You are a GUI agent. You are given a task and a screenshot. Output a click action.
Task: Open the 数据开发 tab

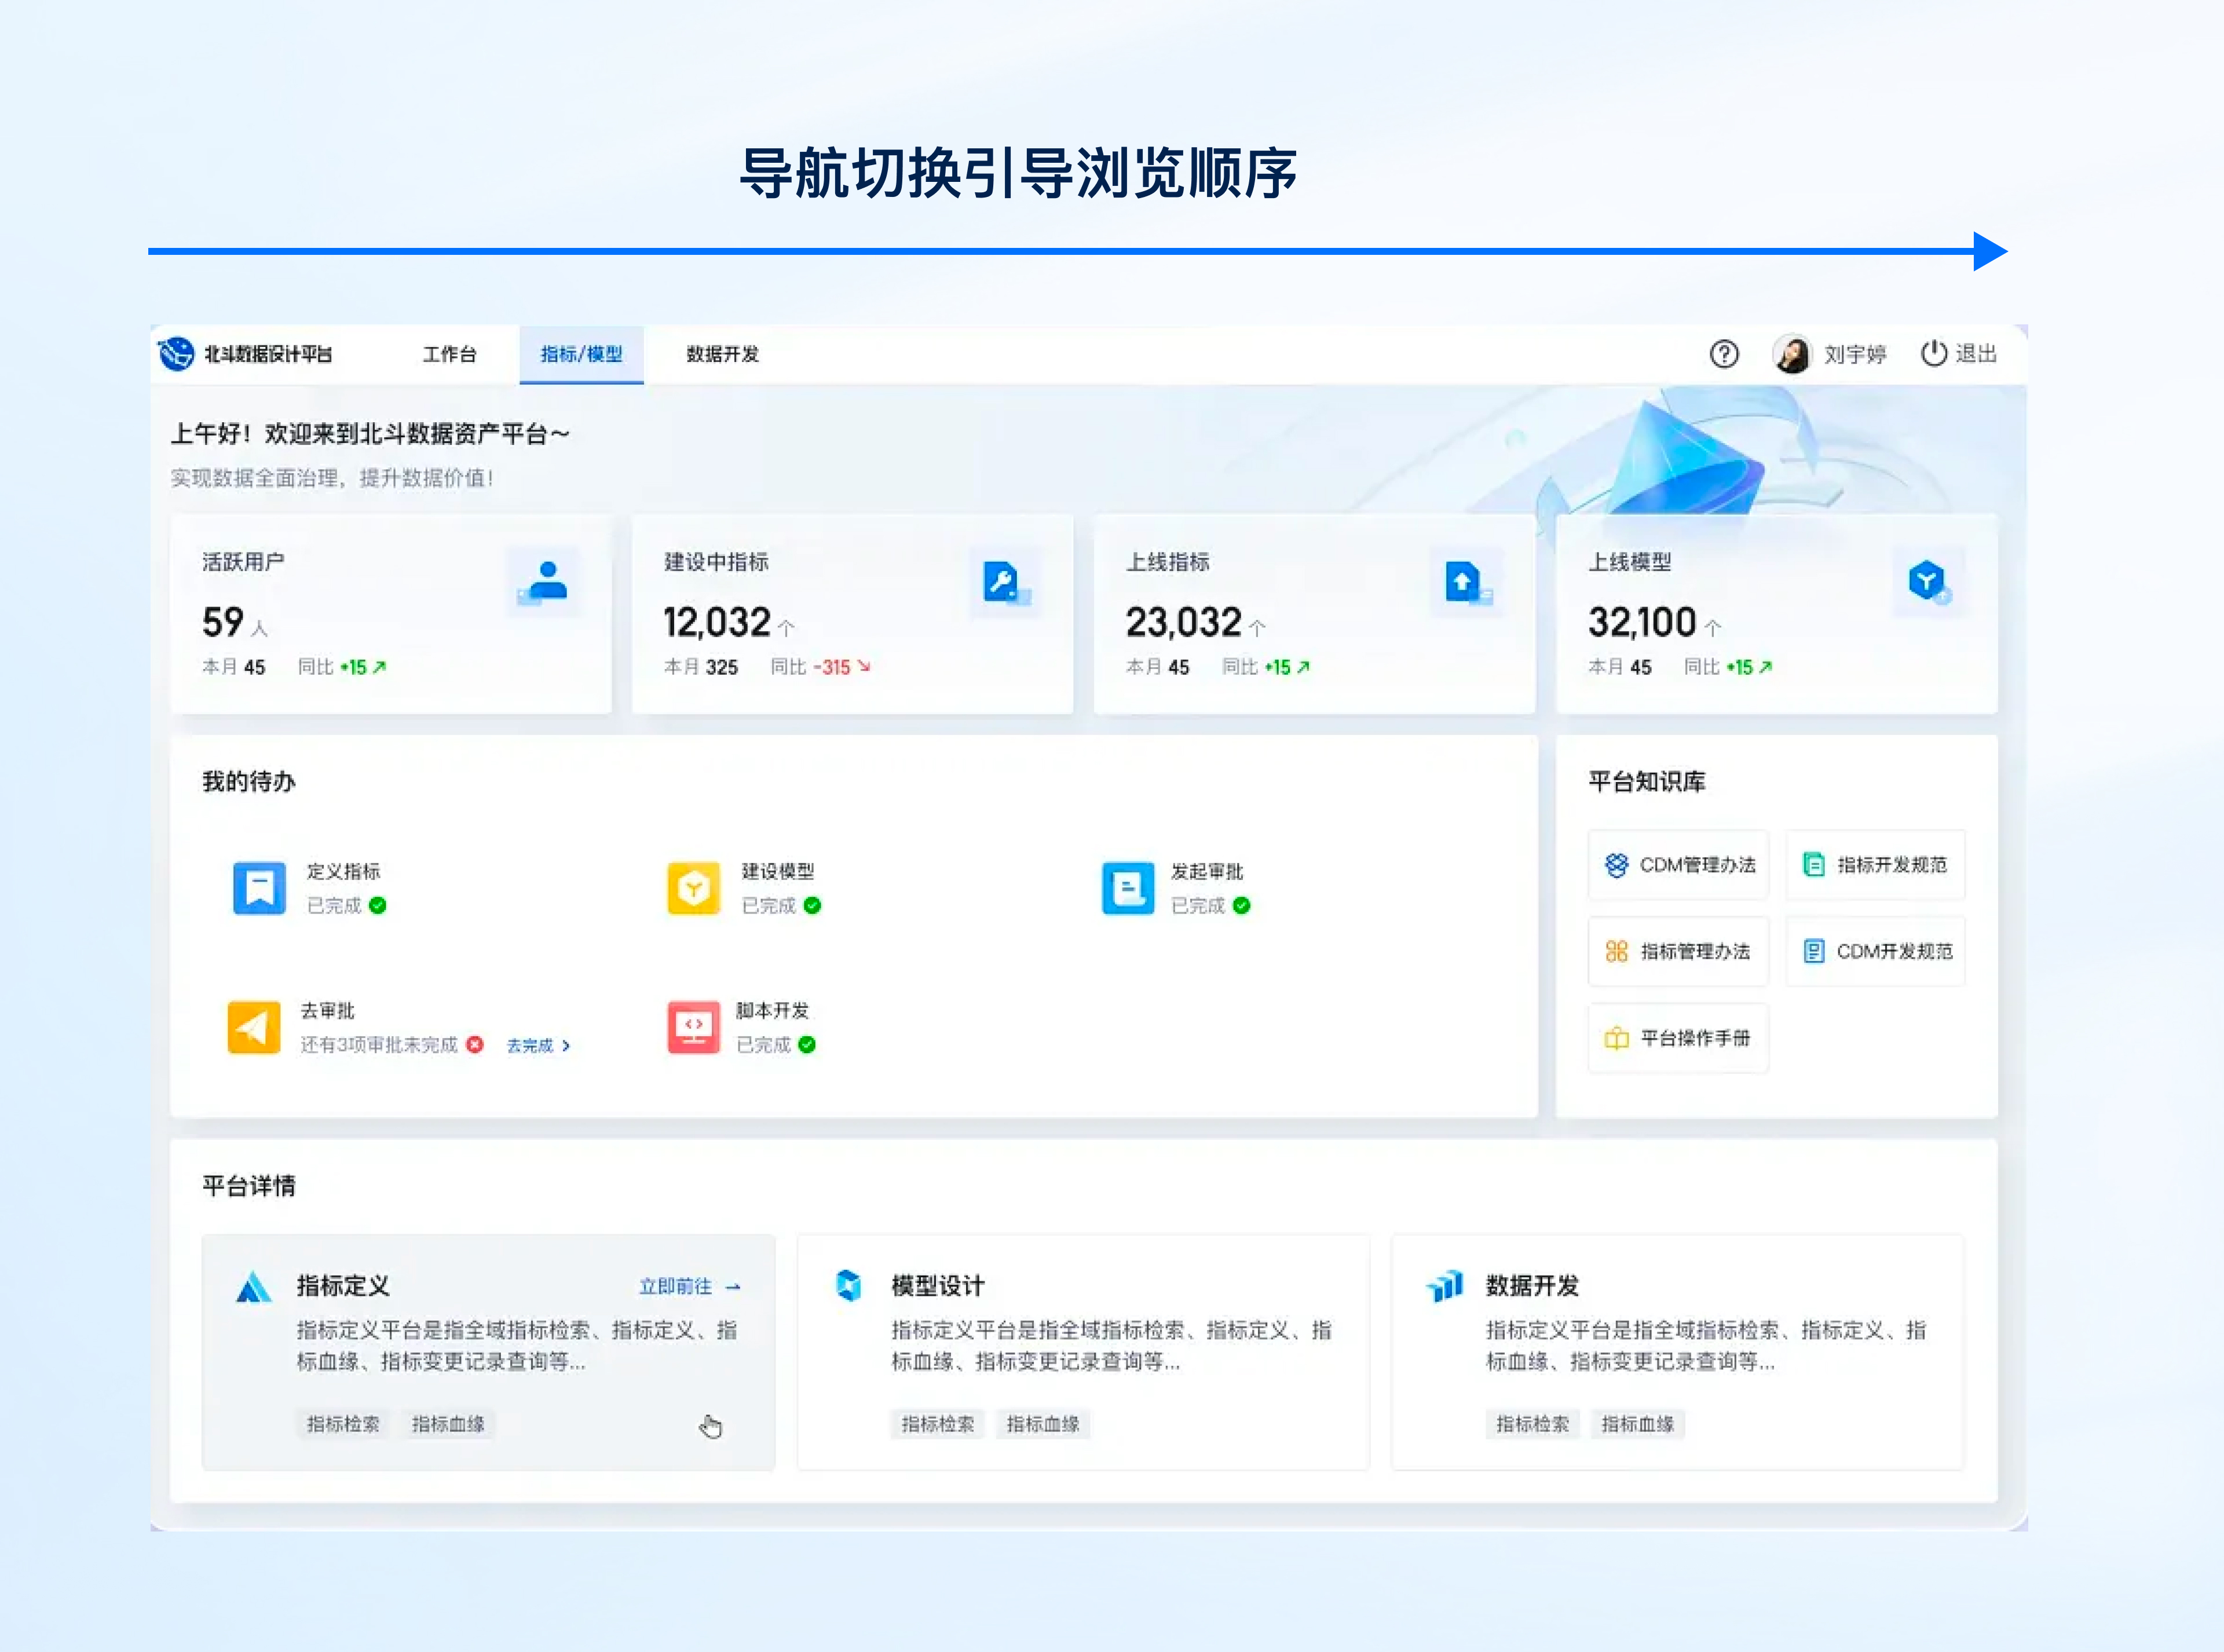tap(721, 354)
